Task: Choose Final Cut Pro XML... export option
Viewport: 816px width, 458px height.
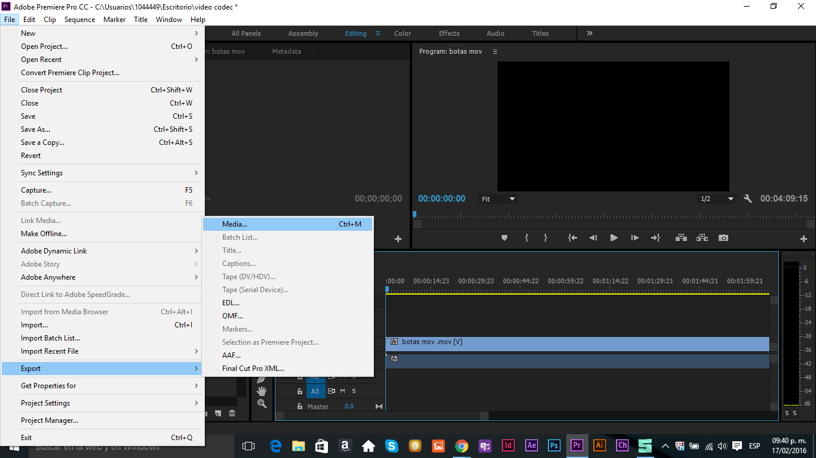Action: tap(288, 369)
